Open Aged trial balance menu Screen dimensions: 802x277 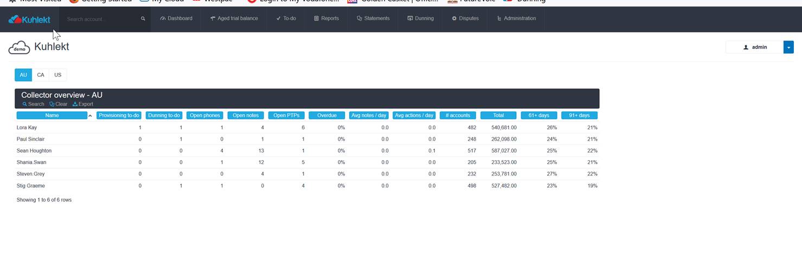coord(234,18)
